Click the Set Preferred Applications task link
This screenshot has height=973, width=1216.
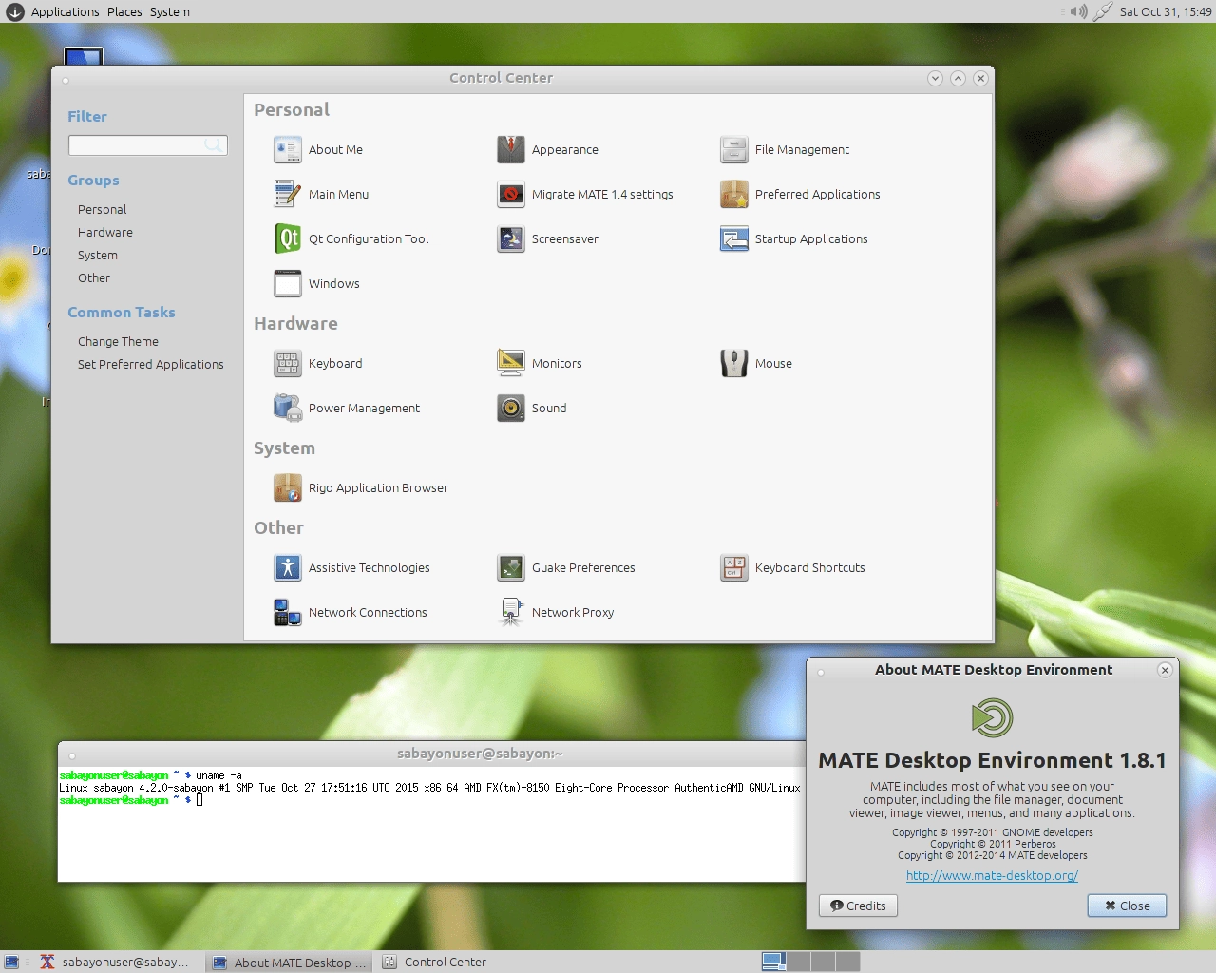(x=151, y=364)
